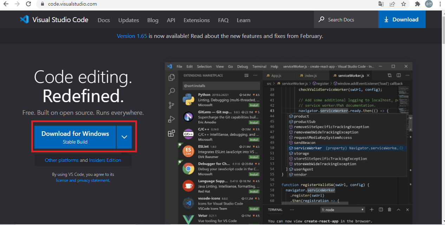Click into the Search Docs field
The image size is (445, 225).
(x=346, y=20)
